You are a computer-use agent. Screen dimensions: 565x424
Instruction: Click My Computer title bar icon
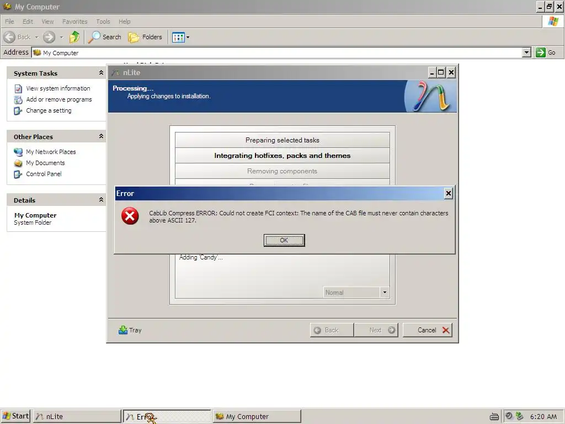click(7, 7)
